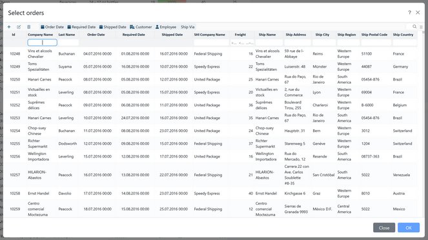Screen dimensions: 428x240
Task: Select order id 10256
Action: [15, 156]
